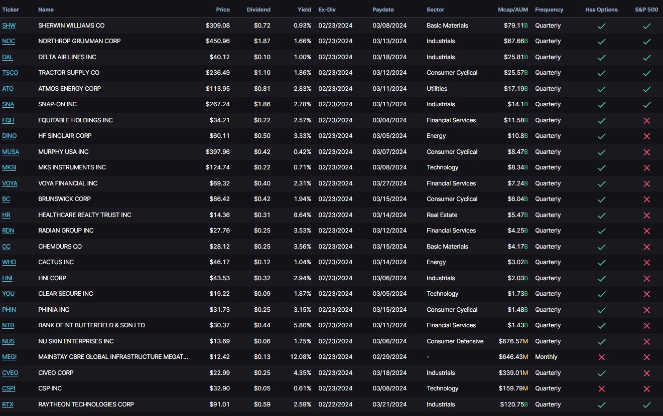Open the SHW ticker link
Viewport: 663px width, 416px height.
pos(9,26)
